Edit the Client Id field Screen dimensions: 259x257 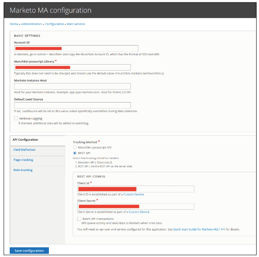point(136,189)
